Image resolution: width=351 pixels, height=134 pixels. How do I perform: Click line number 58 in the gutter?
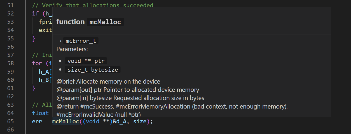click(10, 63)
